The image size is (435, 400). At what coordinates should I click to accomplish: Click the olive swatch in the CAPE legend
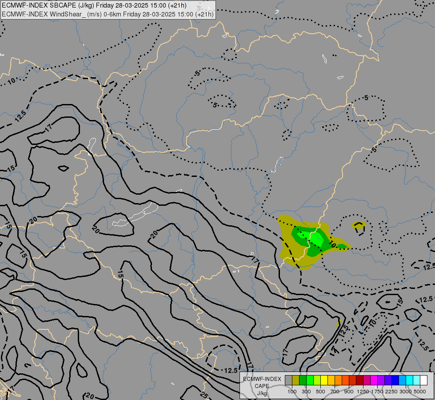296,380
